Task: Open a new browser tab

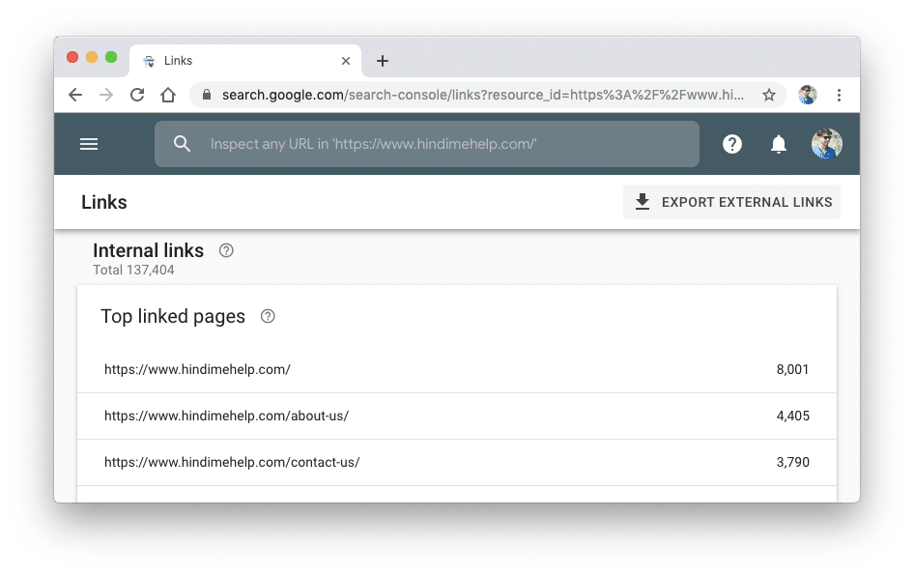Action: tap(383, 61)
